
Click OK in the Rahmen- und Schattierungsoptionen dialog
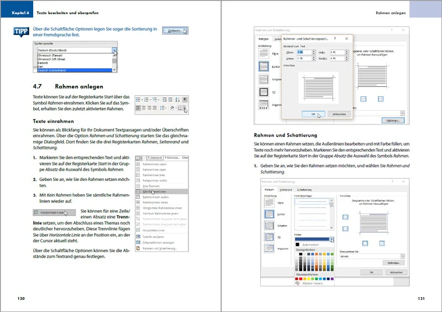(313, 114)
